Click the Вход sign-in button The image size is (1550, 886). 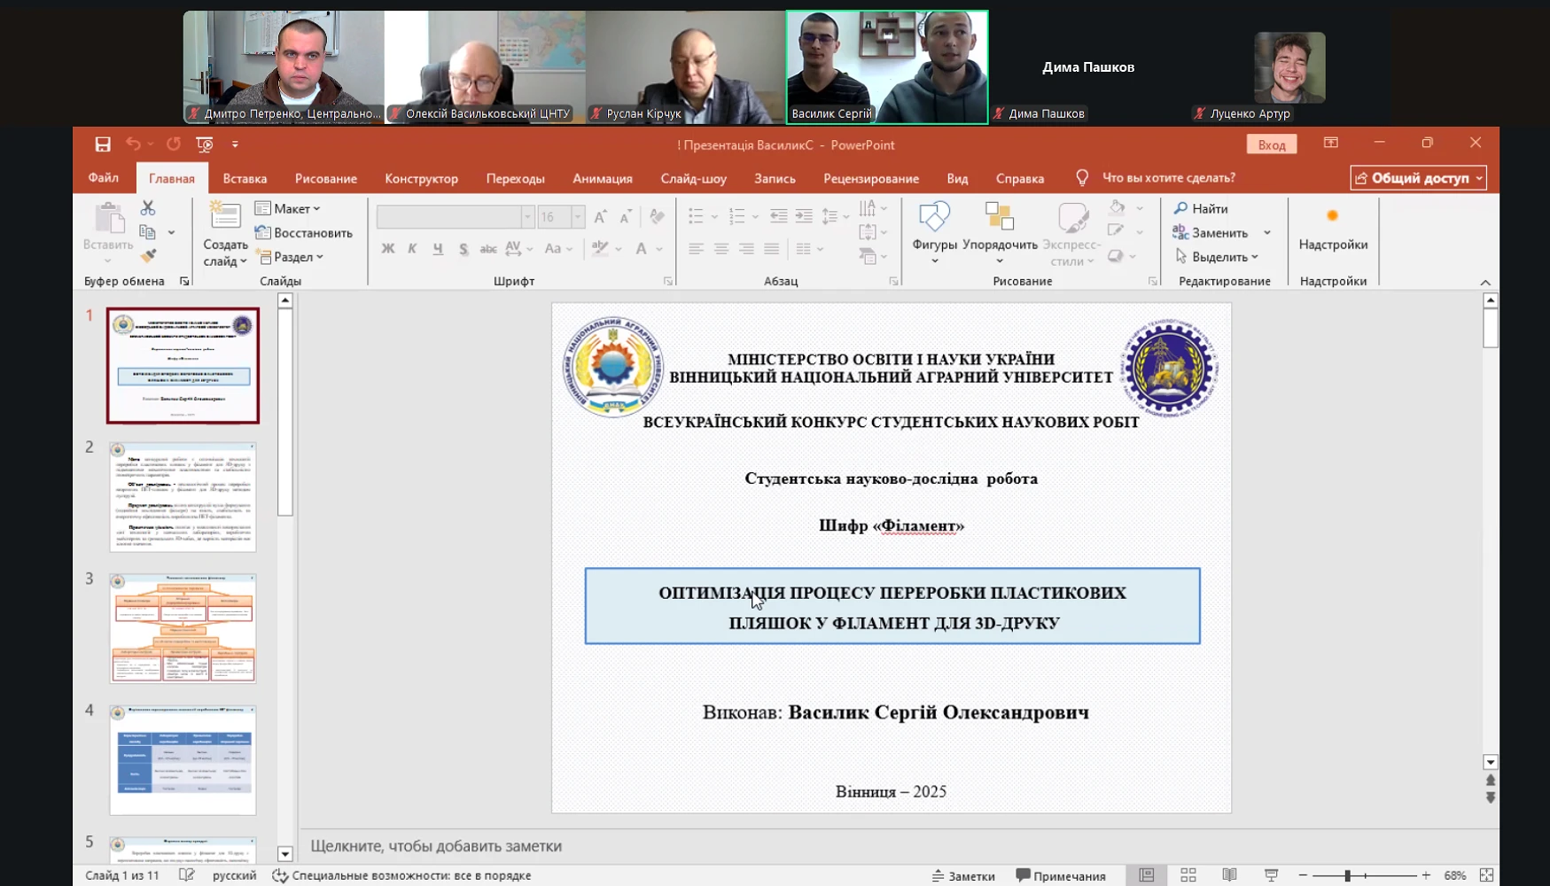[1271, 144]
